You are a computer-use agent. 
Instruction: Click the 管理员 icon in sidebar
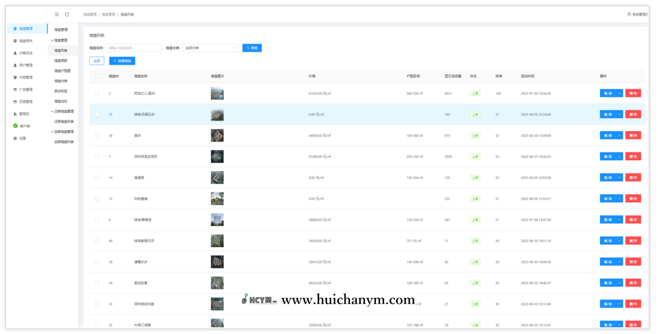tap(15, 114)
